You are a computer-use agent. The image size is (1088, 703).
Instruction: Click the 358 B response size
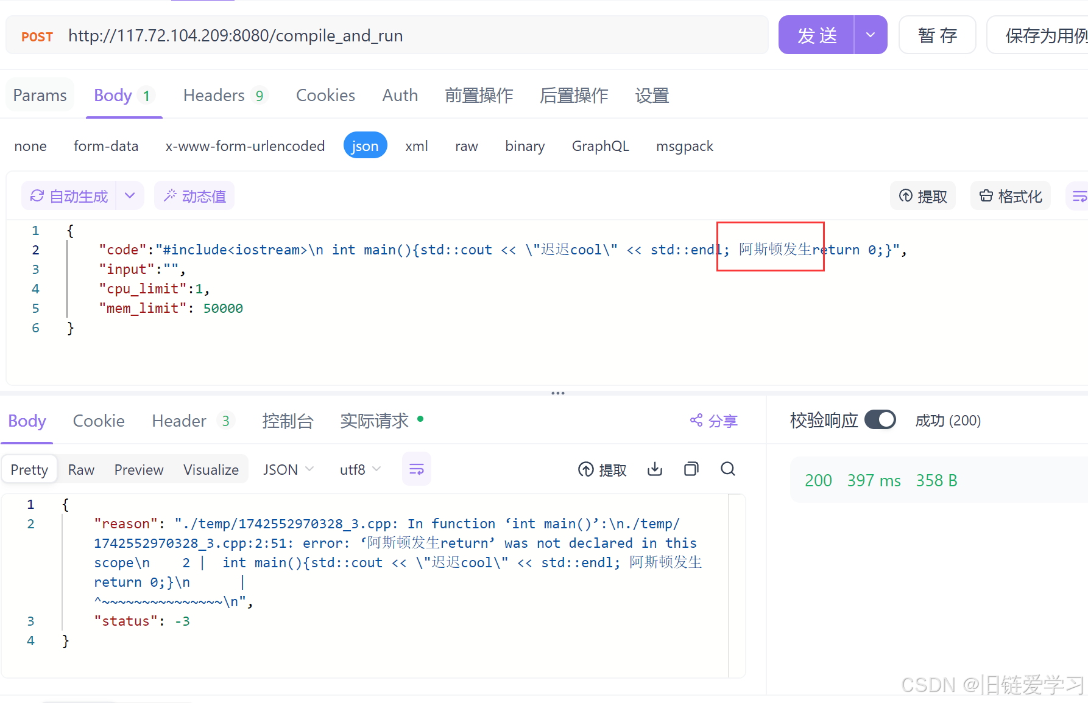tap(936, 480)
